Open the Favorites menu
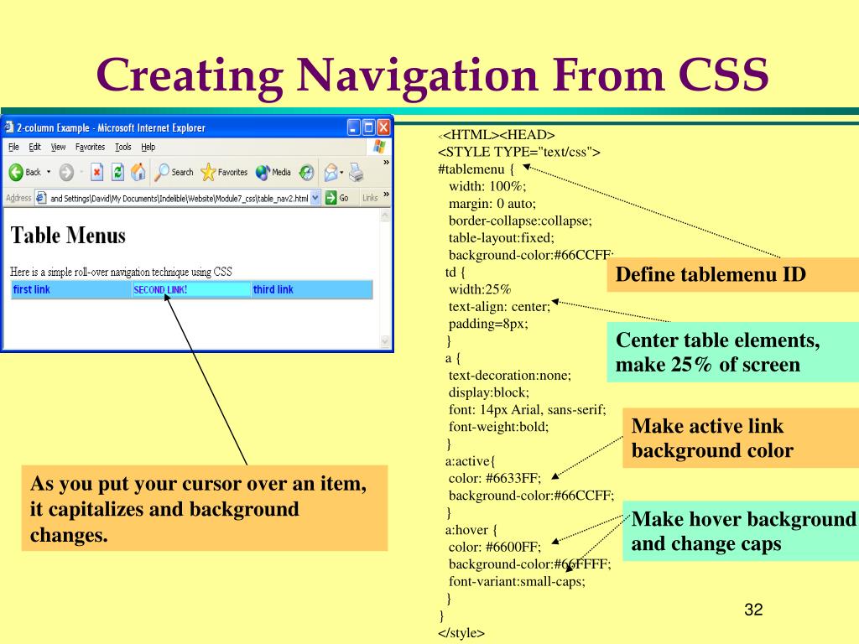This screenshot has height=644, width=859. click(x=90, y=147)
